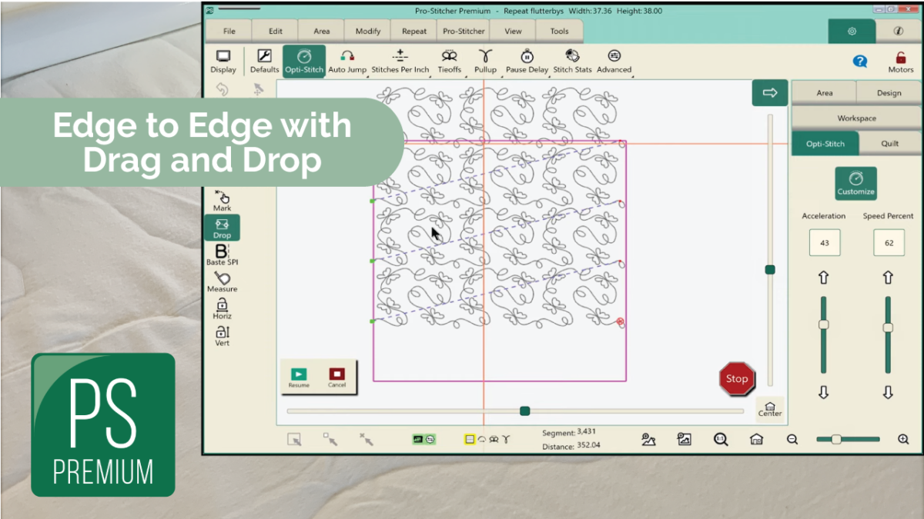Toggle the Motors lock

(x=900, y=62)
